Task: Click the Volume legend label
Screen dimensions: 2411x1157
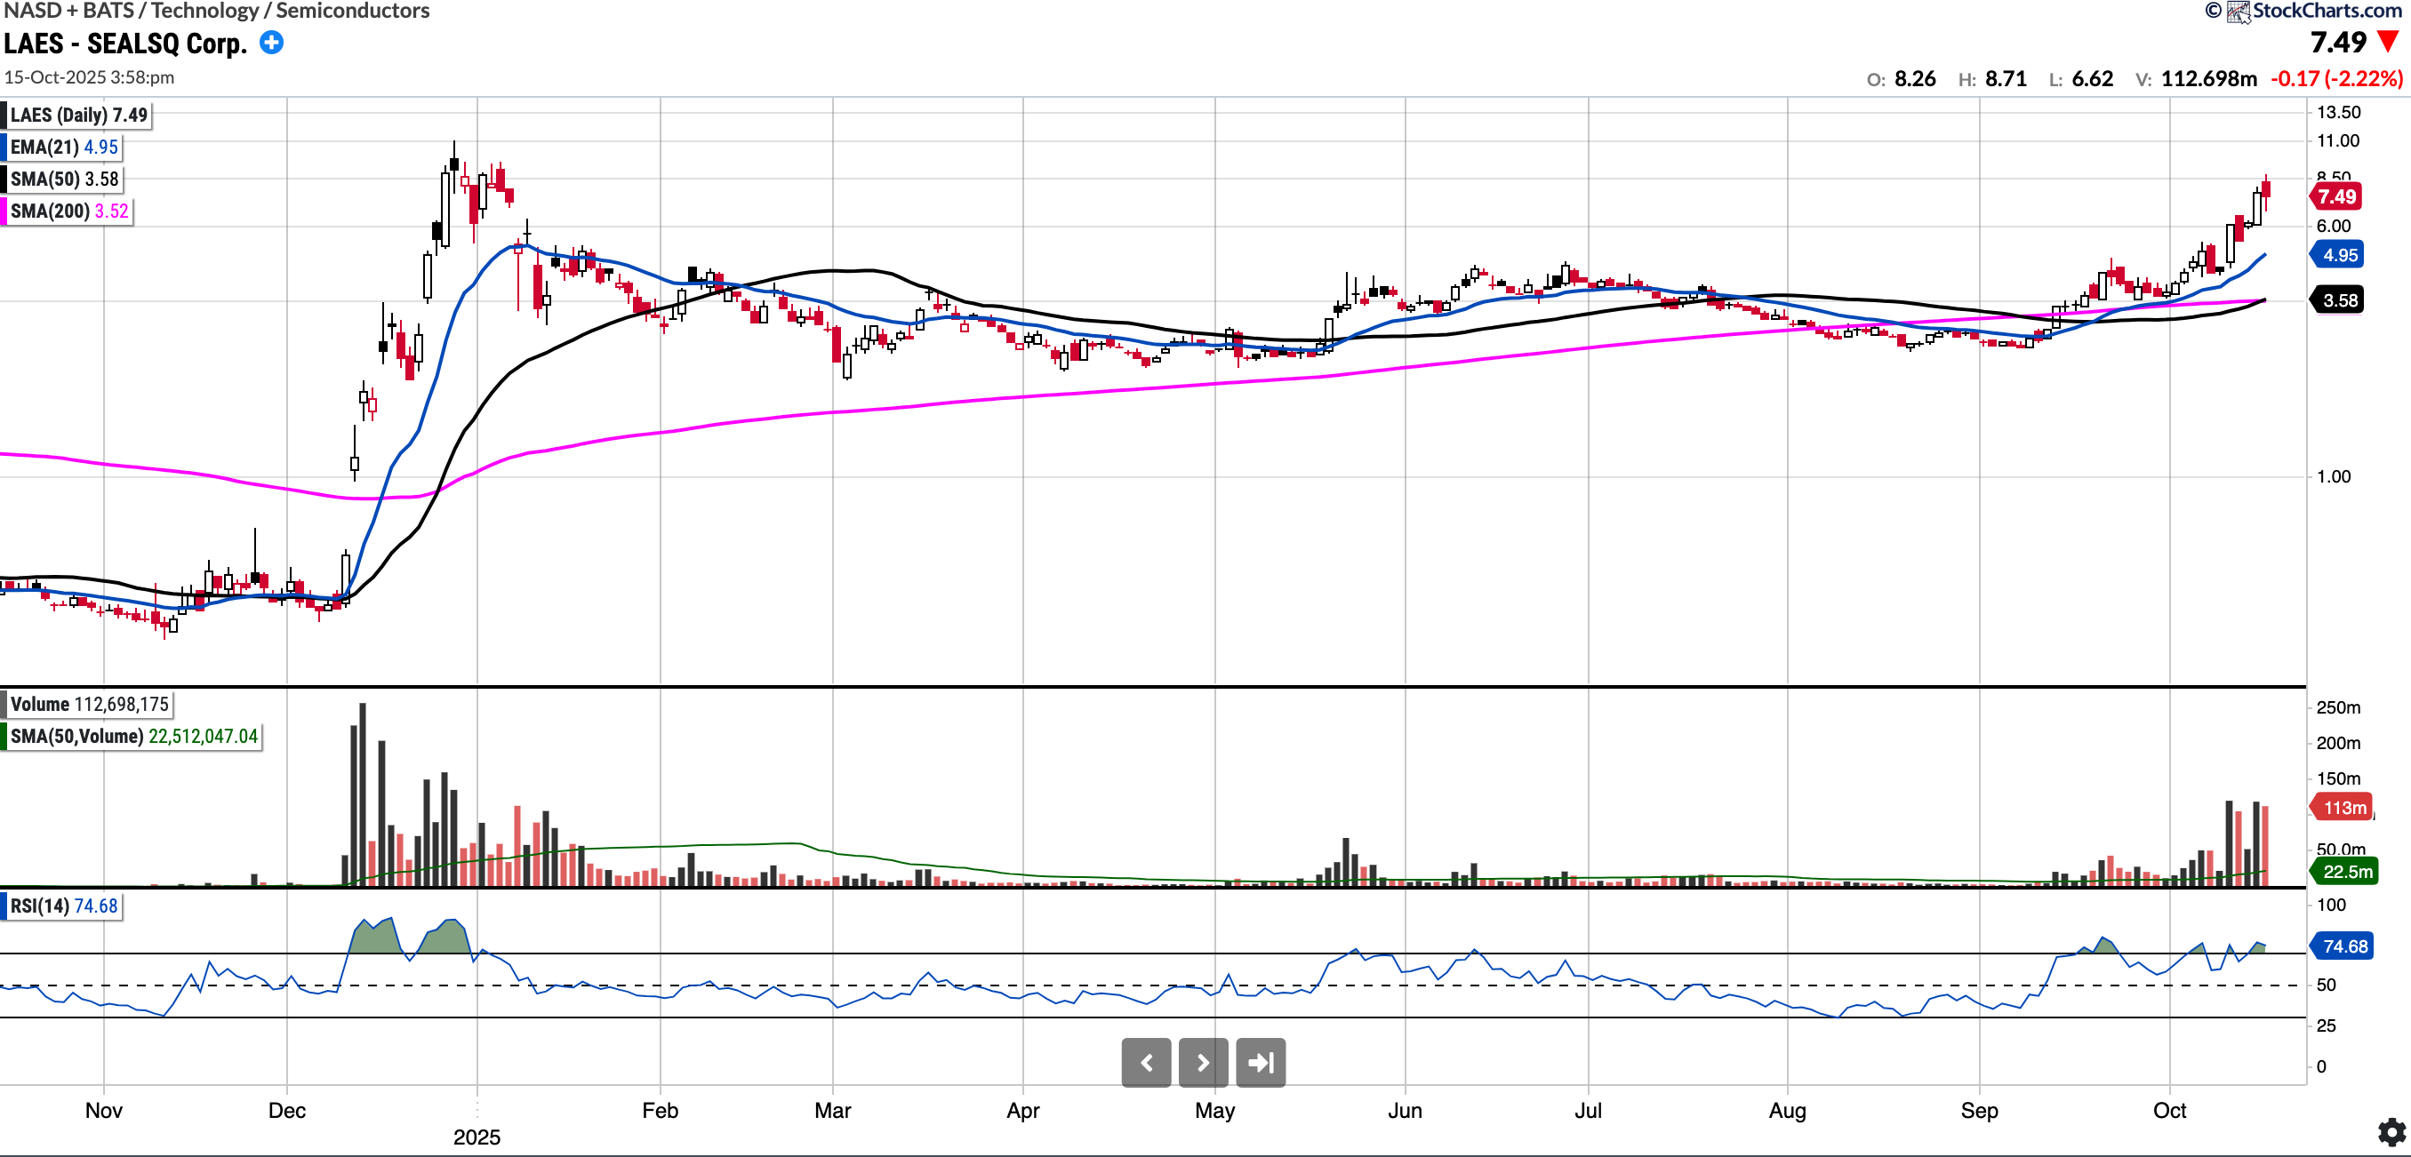Action: point(89,705)
